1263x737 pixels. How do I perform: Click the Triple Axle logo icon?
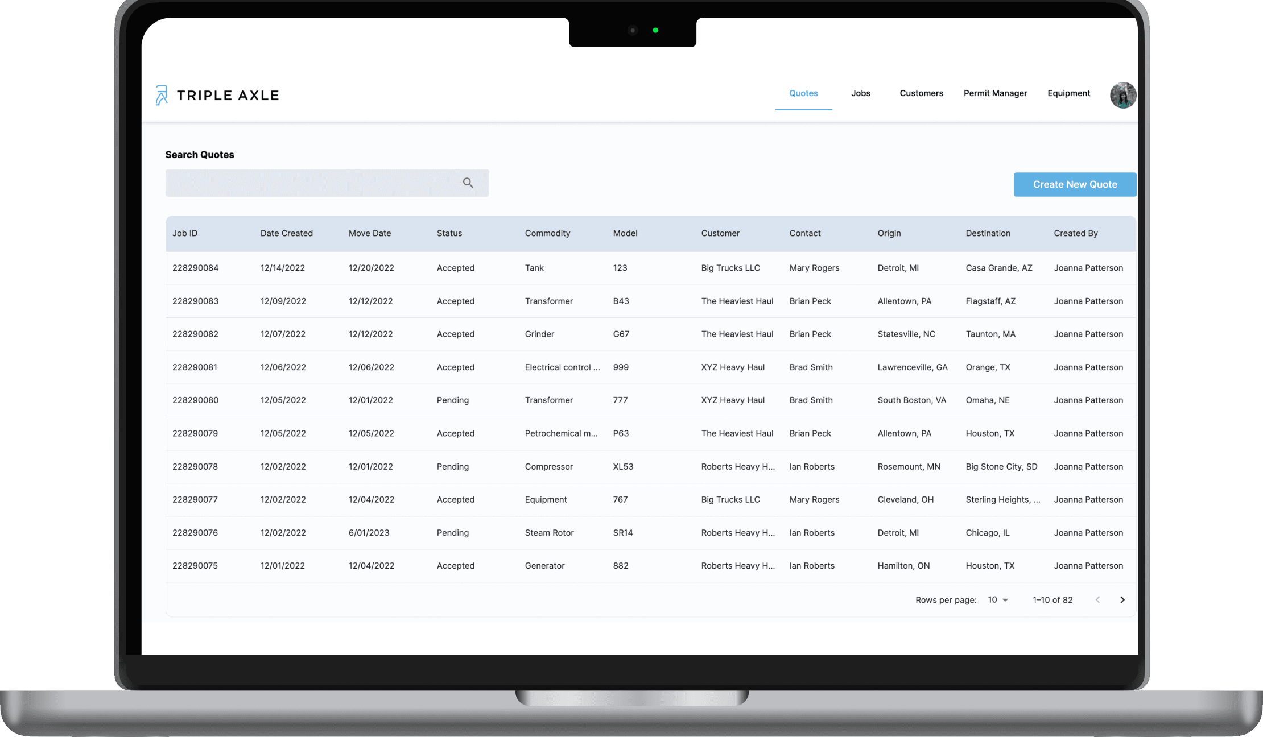click(x=162, y=95)
